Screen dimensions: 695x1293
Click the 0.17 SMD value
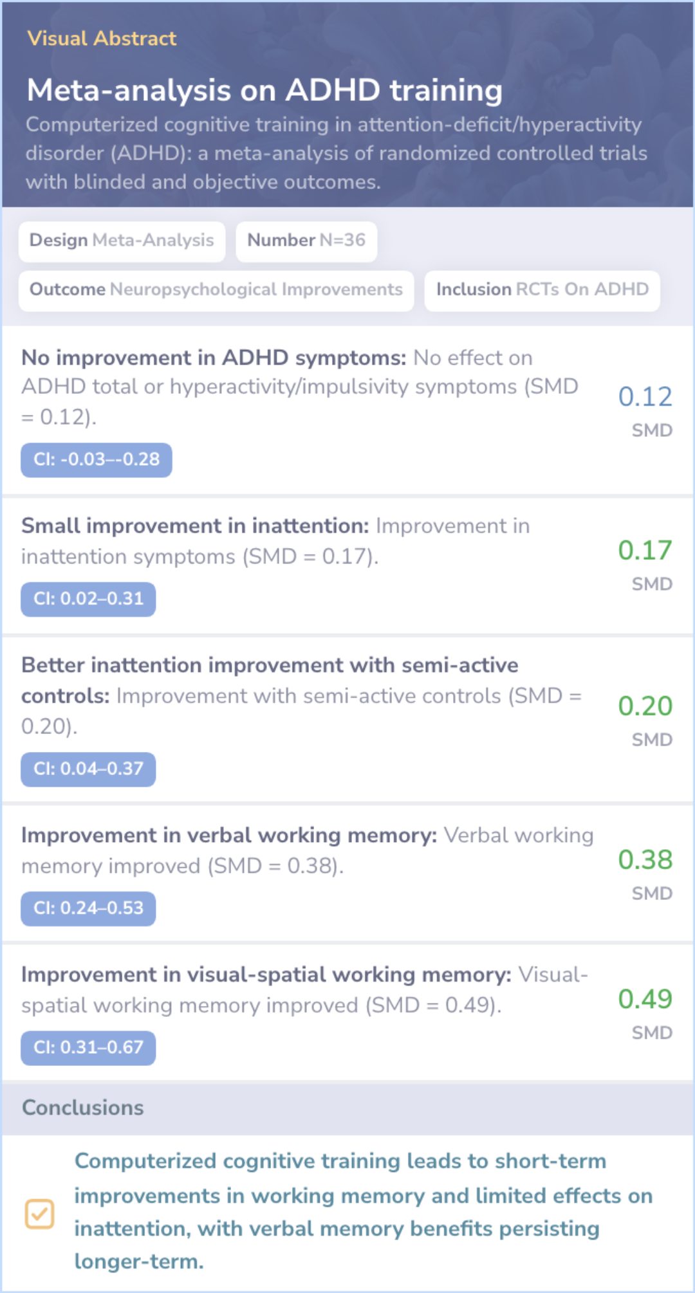click(x=645, y=551)
